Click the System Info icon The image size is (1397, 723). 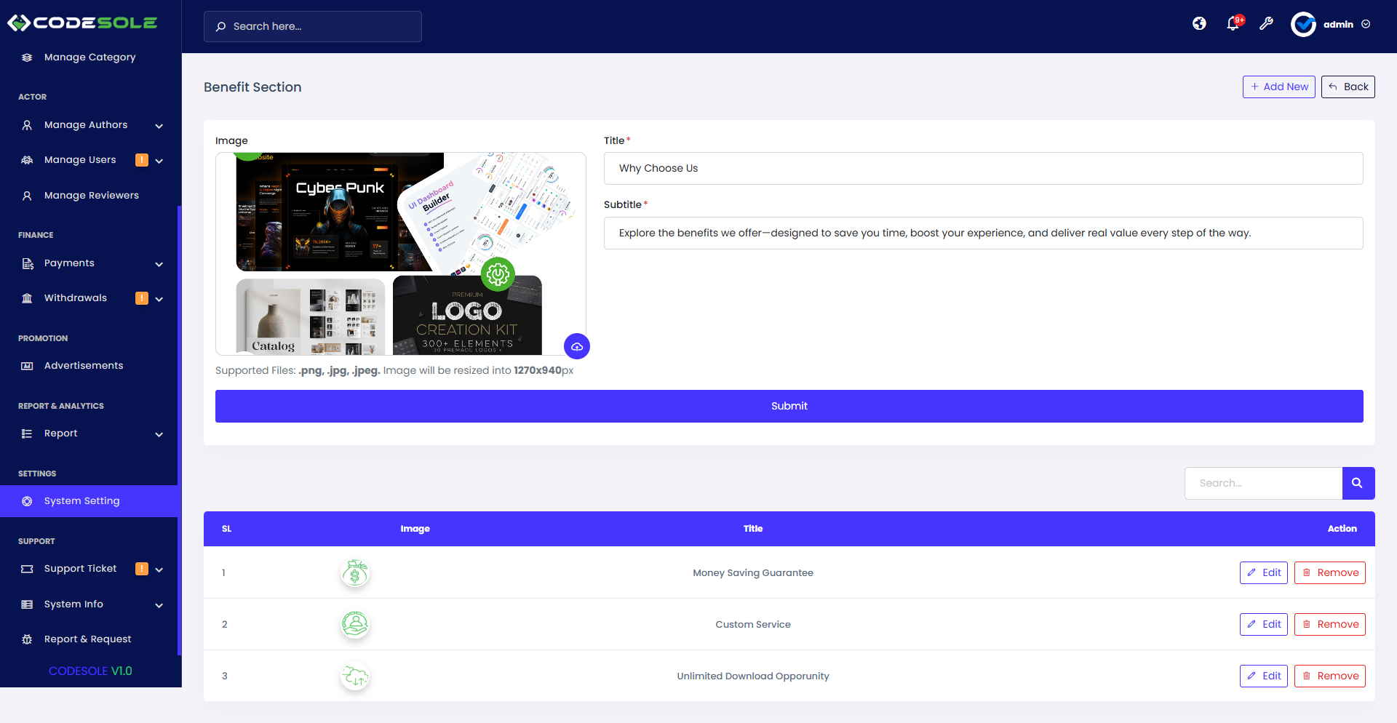(x=27, y=604)
